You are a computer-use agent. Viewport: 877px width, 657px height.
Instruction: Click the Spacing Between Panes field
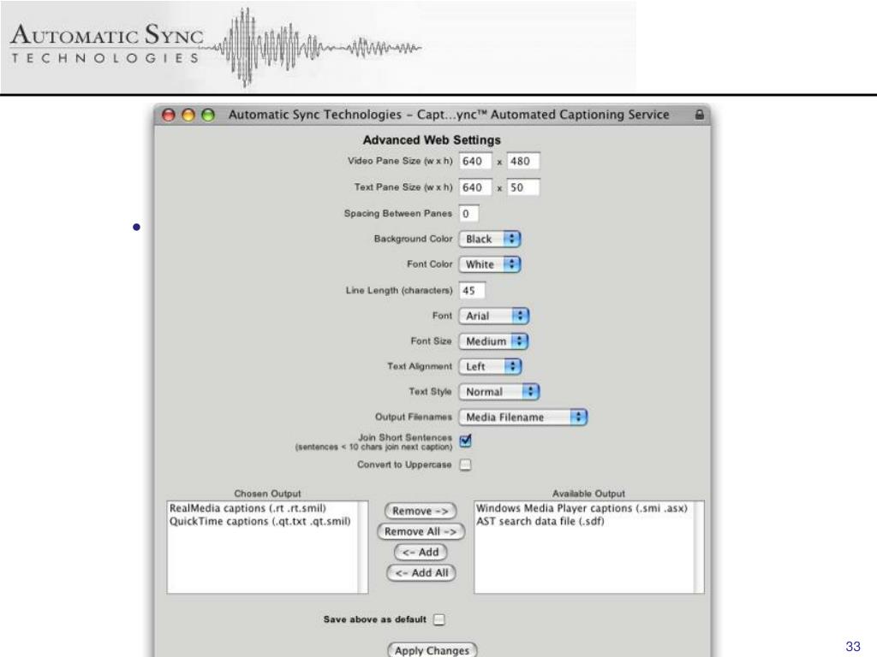coord(468,213)
